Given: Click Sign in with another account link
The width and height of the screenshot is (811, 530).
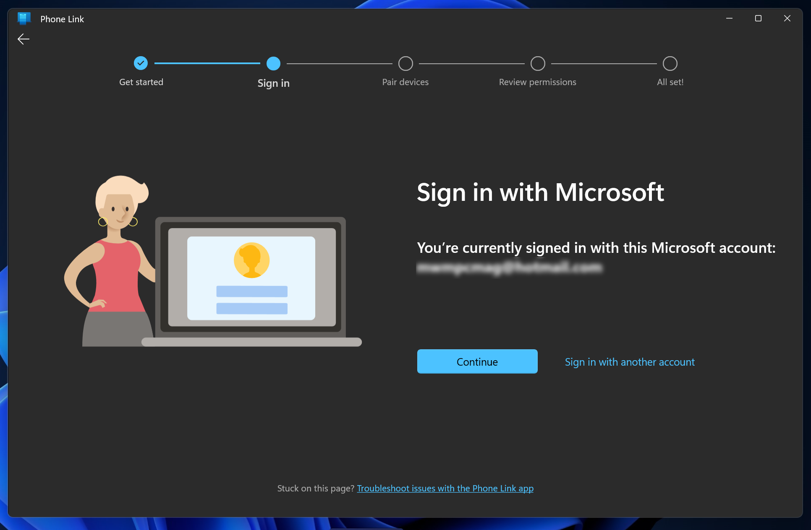Looking at the screenshot, I should pos(629,361).
